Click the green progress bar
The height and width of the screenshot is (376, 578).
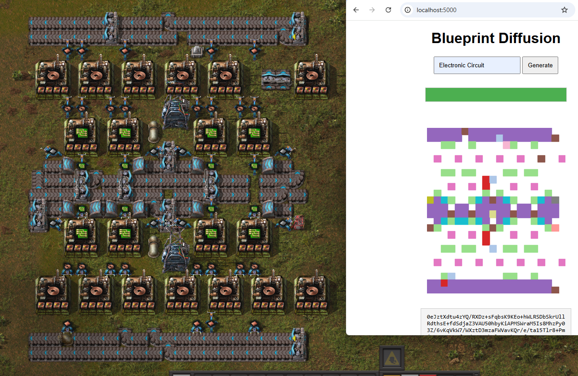[x=496, y=95]
